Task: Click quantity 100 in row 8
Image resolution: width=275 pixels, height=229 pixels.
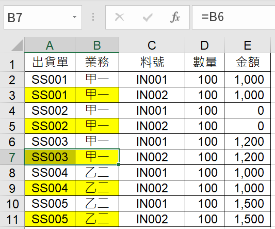Action: coord(204,173)
